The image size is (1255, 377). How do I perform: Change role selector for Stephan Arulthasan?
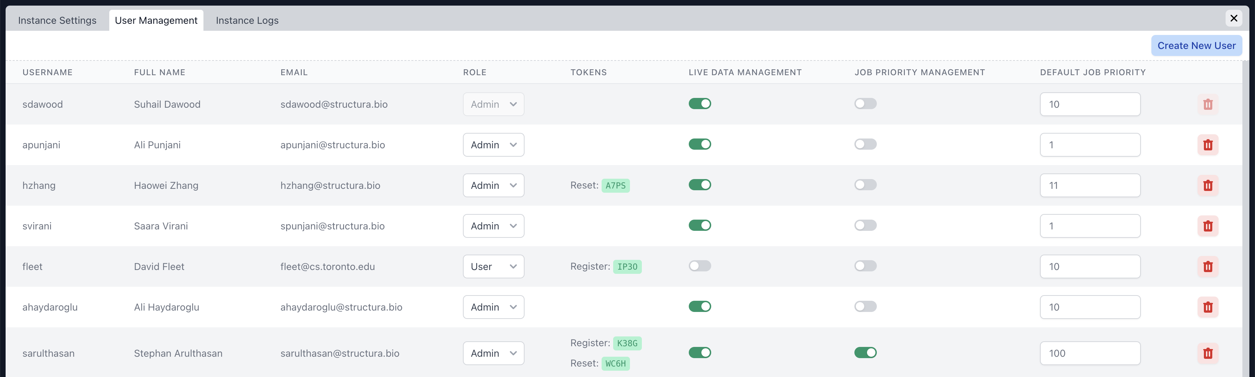(x=493, y=353)
